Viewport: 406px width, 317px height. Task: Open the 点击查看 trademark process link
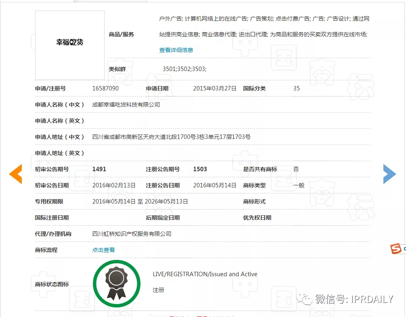104,250
